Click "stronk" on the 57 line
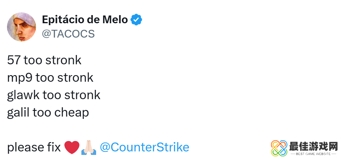Image resolution: width=343 pixels, height=158 pixels. click(63, 60)
